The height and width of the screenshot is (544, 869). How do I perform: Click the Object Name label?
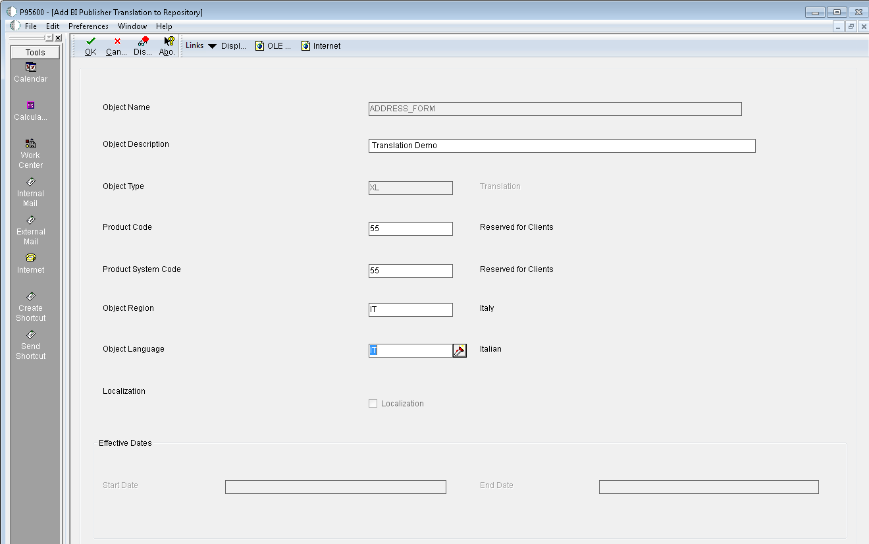pyautogui.click(x=126, y=107)
